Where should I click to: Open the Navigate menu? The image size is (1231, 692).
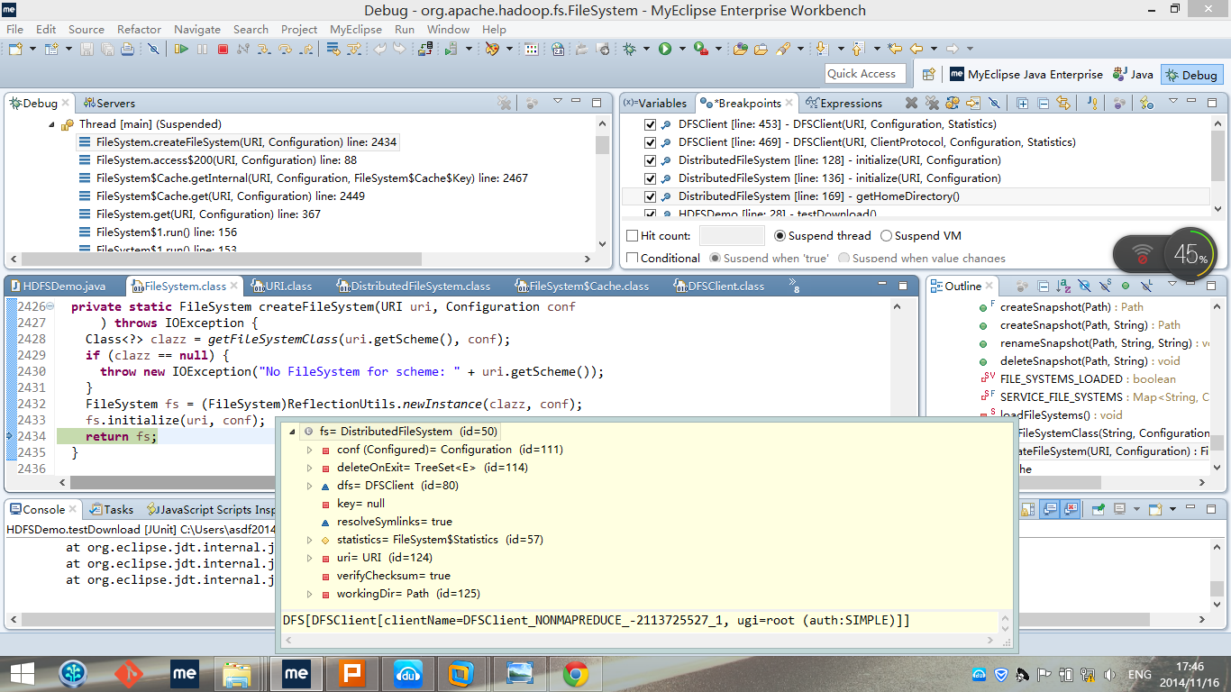tap(196, 29)
